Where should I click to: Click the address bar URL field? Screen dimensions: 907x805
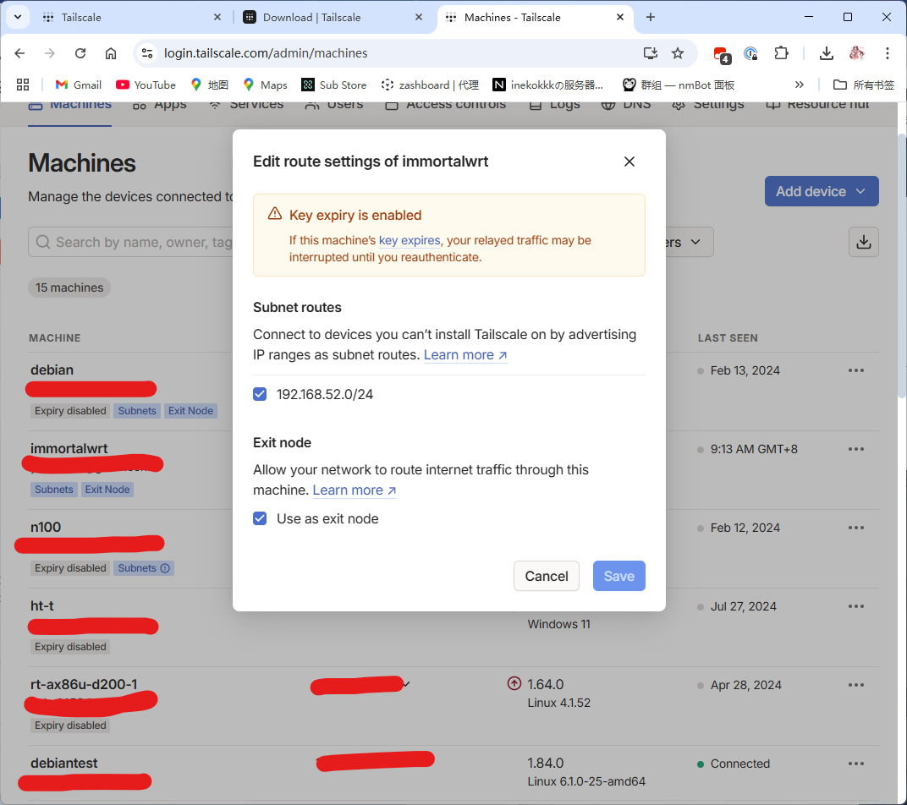[x=381, y=53]
